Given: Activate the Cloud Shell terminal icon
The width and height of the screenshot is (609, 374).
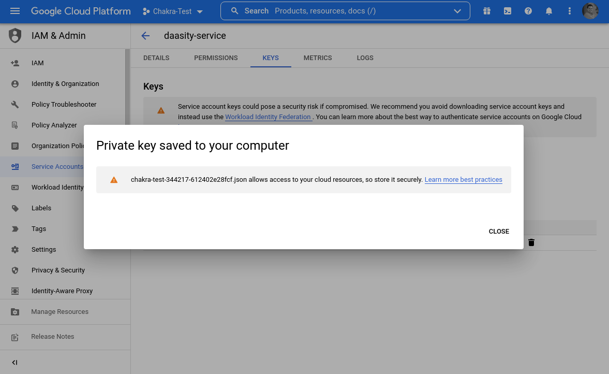Looking at the screenshot, I should (x=508, y=11).
